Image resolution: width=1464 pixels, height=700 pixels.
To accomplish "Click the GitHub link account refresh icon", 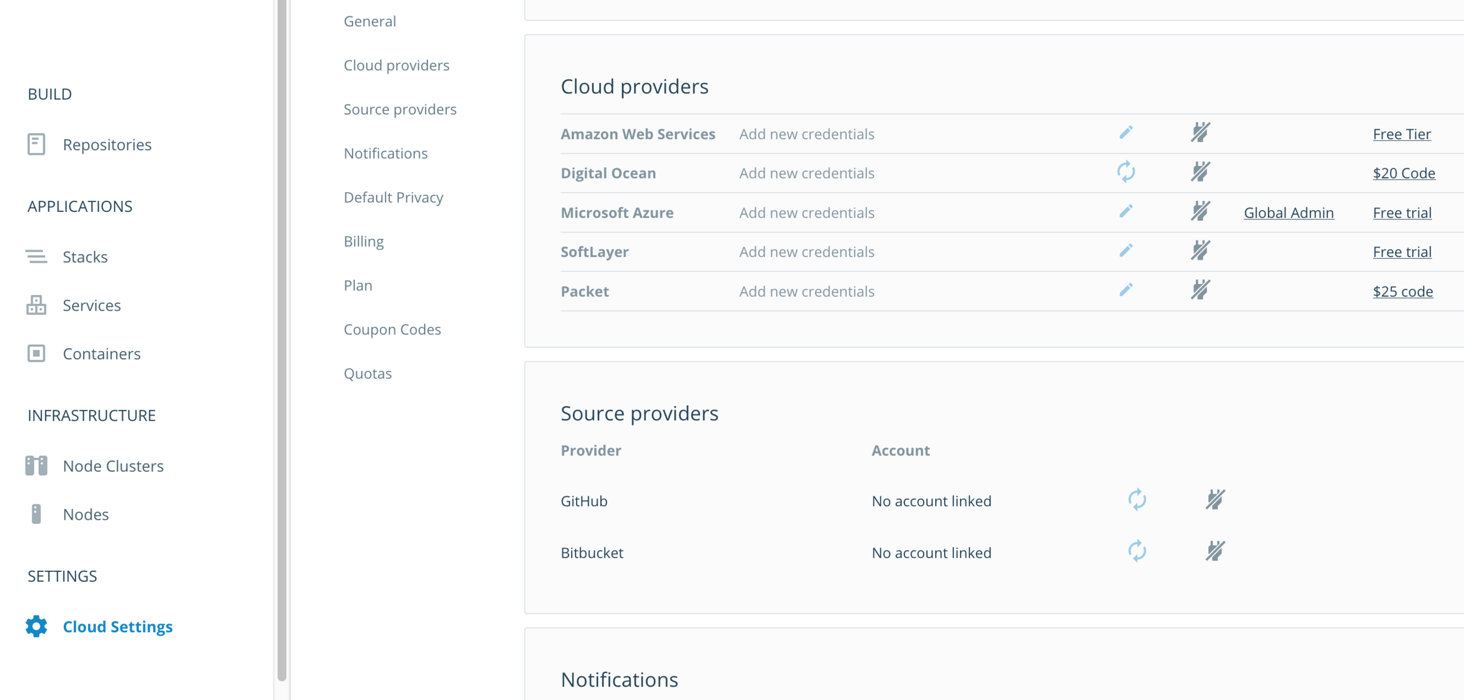I will [1137, 500].
